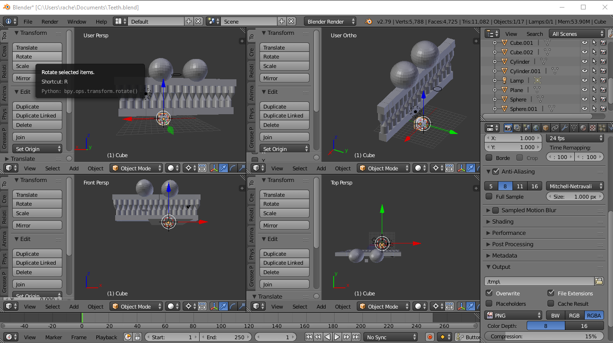The height and width of the screenshot is (343, 613).
Task: Open the Window menu in top bar
Action: (x=77, y=21)
